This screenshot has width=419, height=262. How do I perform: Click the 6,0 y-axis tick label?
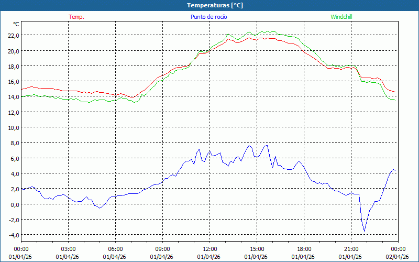click(15, 158)
